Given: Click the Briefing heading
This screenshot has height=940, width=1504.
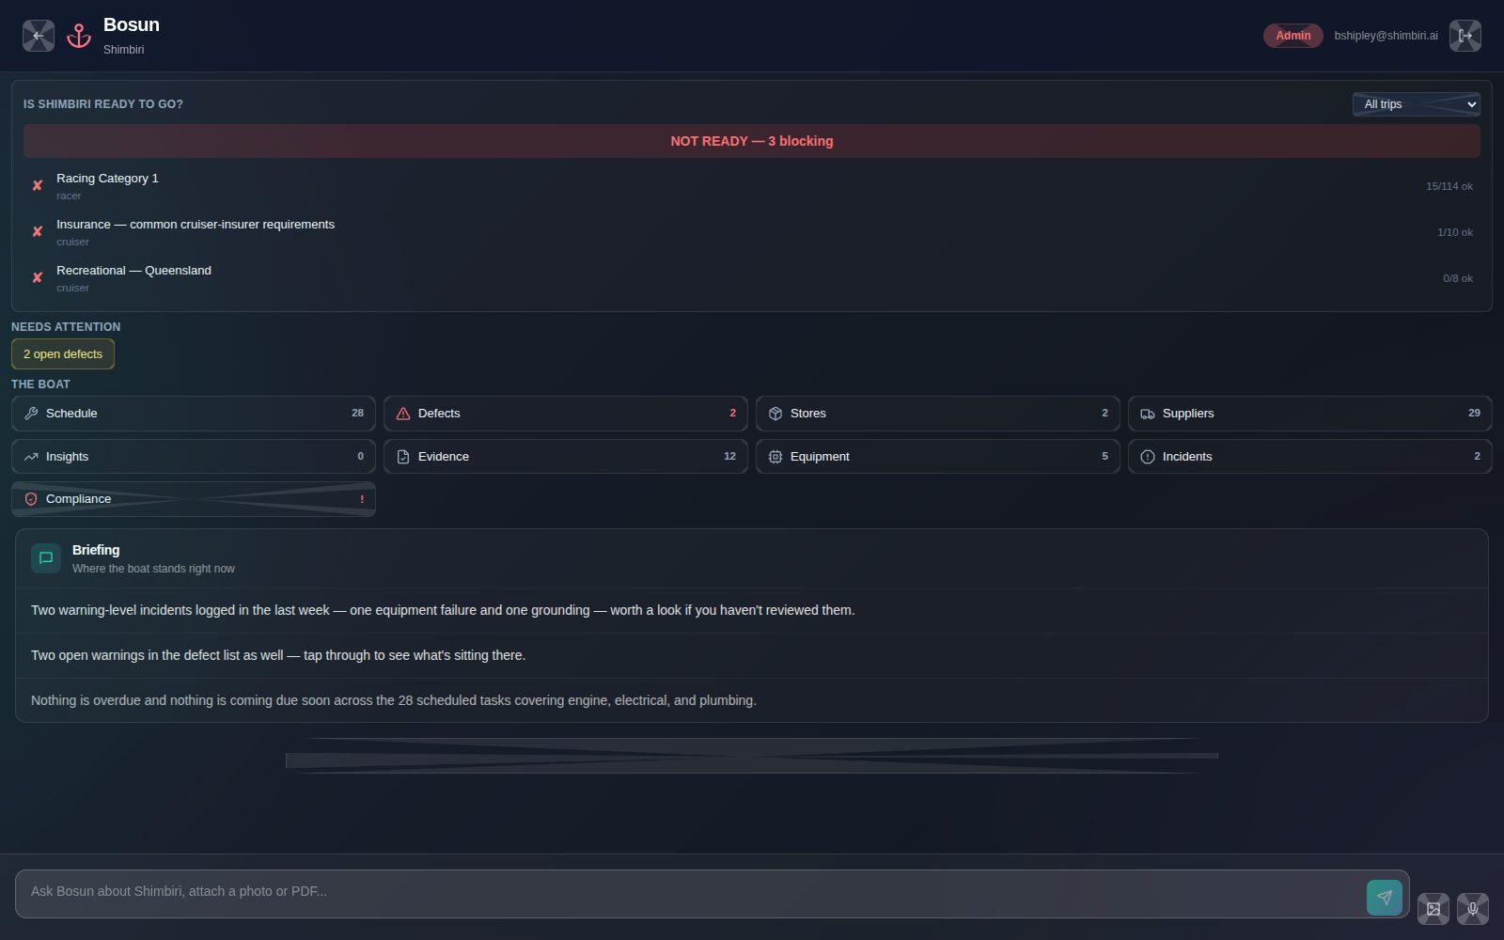Looking at the screenshot, I should coord(96,550).
